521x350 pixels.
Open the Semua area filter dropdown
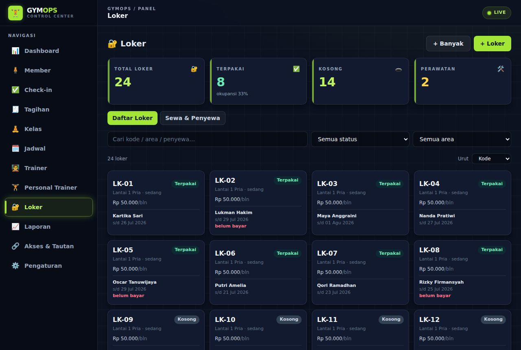(x=462, y=139)
